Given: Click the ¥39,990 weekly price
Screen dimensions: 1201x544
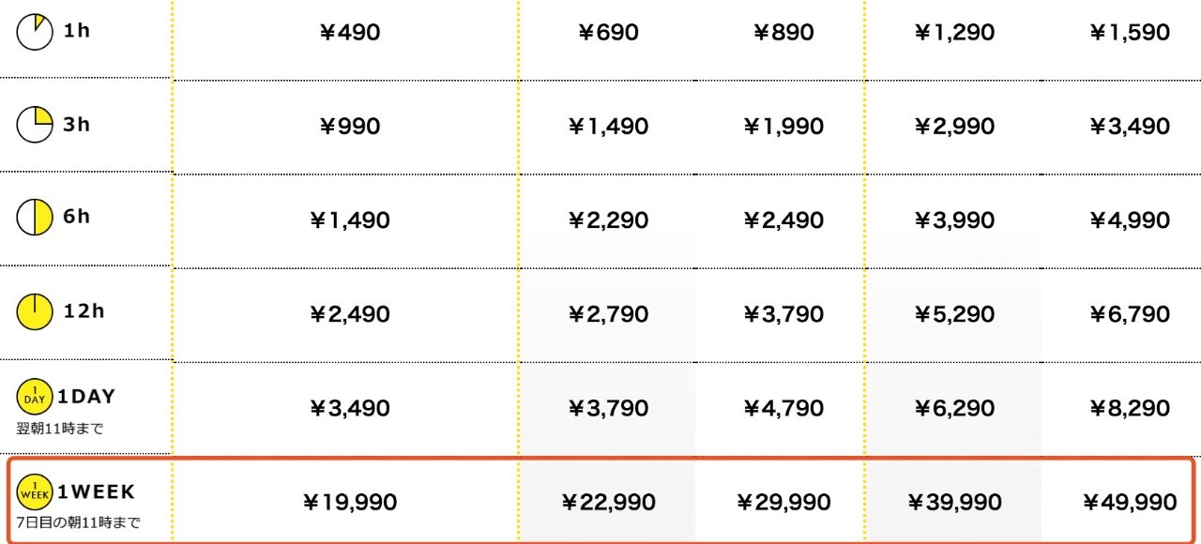Looking at the screenshot, I should [954, 503].
